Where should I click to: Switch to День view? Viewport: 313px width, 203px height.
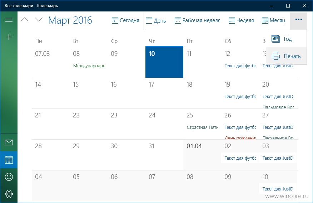point(156,20)
